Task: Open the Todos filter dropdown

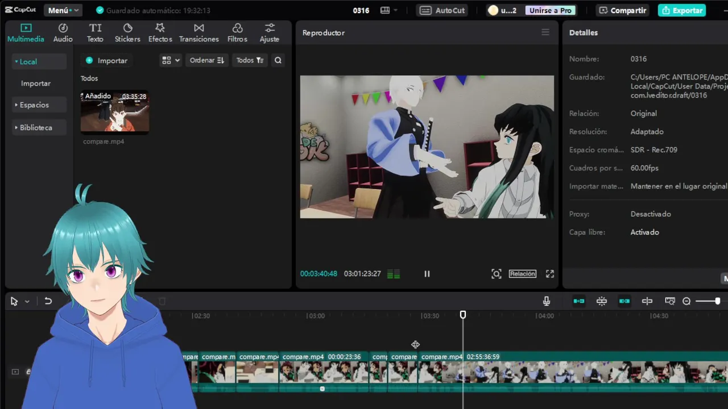Action: pyautogui.click(x=250, y=60)
